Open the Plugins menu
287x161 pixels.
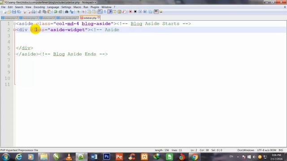point(95,7)
